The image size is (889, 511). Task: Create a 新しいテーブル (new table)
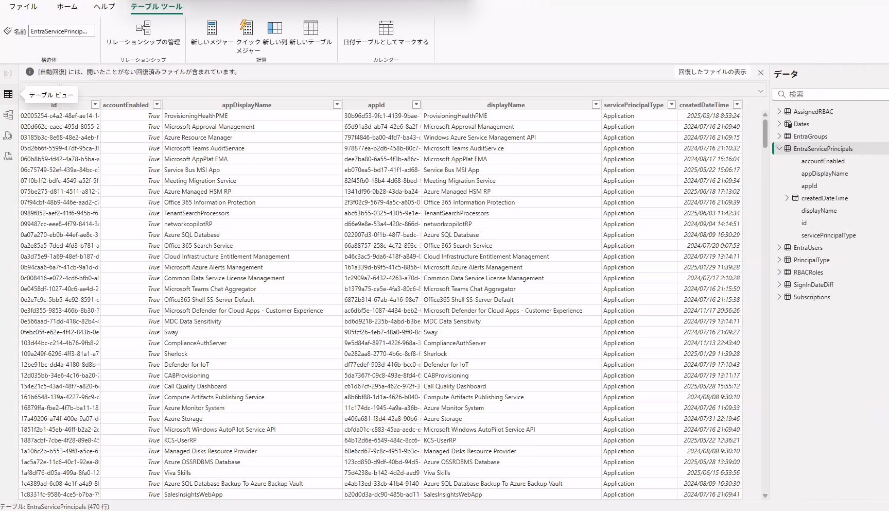311,35
